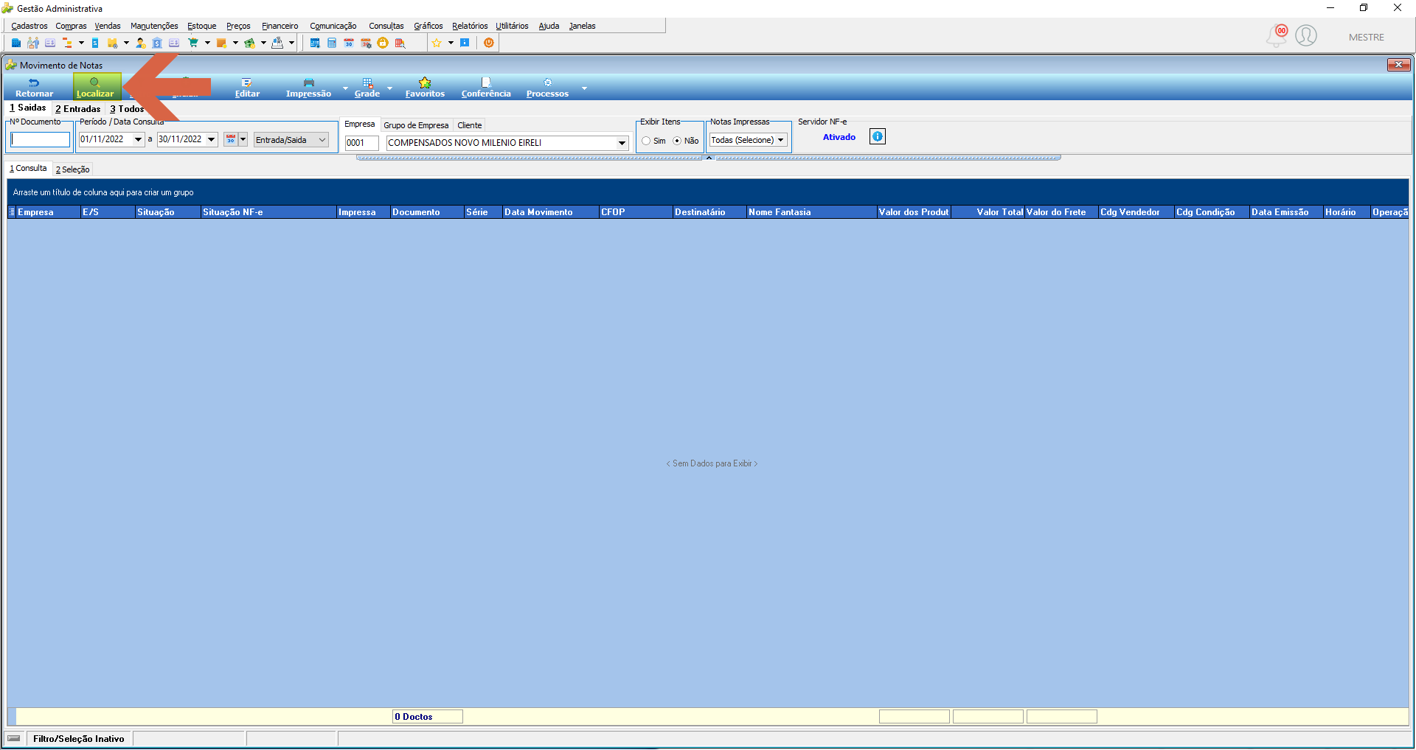
Task: Open the red building search icon
Action: coord(400,43)
